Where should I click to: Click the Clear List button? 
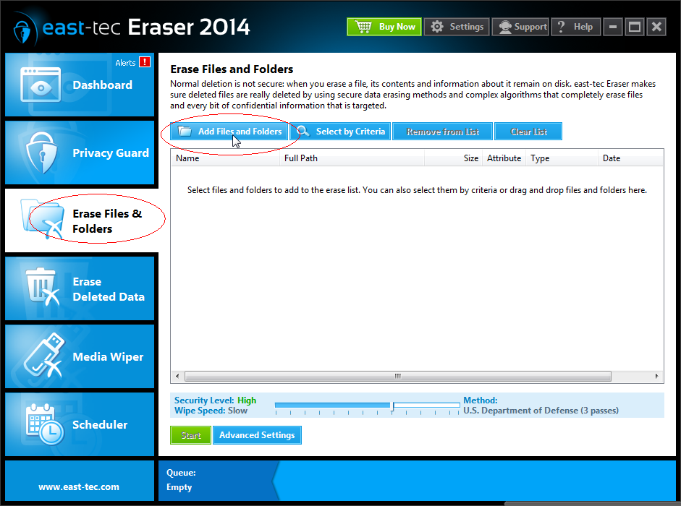pyautogui.click(x=528, y=131)
